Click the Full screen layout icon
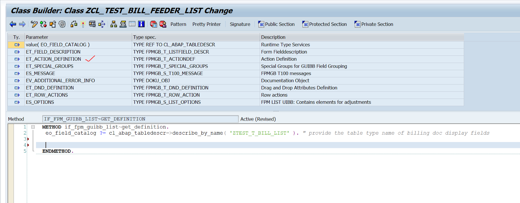 pyautogui.click(x=132, y=24)
